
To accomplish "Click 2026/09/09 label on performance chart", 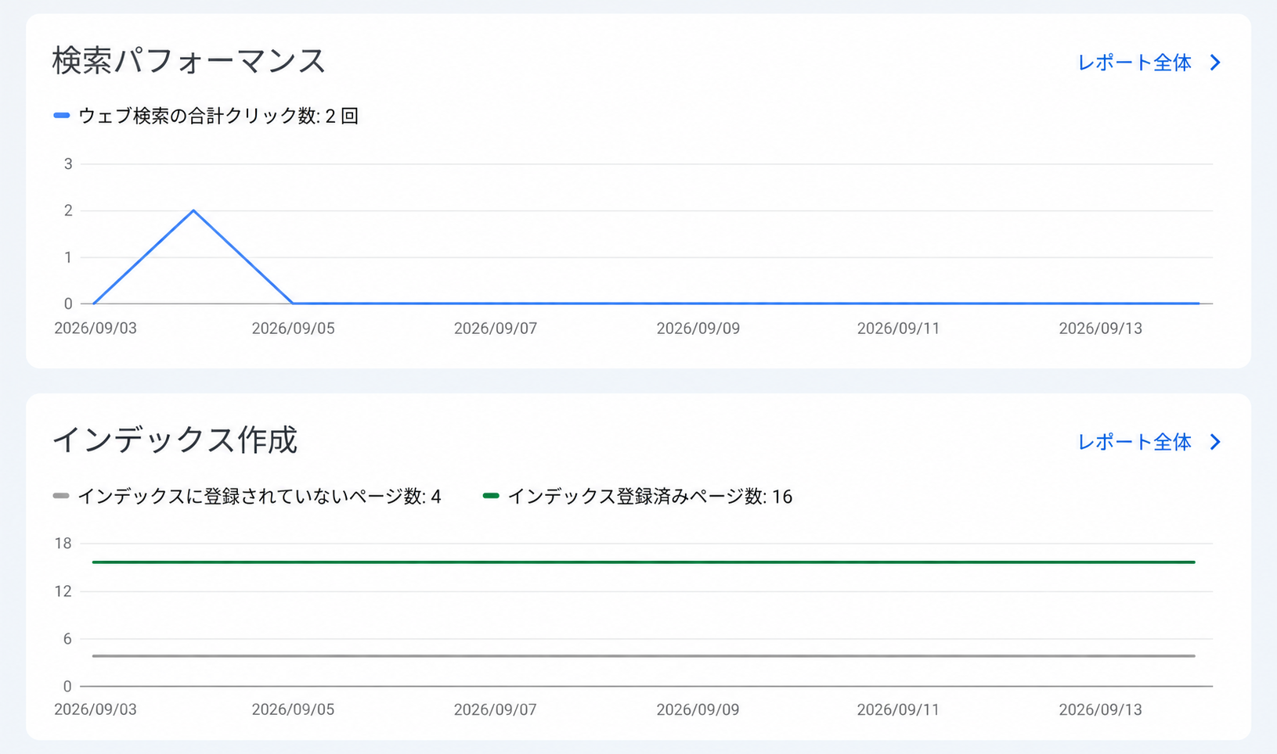I will click(x=698, y=329).
